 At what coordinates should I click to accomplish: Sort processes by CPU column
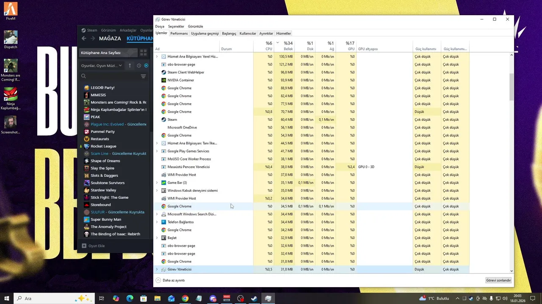tap(264, 46)
